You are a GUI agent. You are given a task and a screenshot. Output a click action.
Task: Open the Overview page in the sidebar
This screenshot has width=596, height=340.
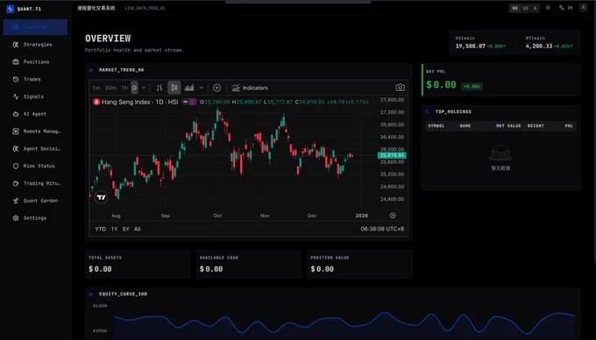pos(35,27)
